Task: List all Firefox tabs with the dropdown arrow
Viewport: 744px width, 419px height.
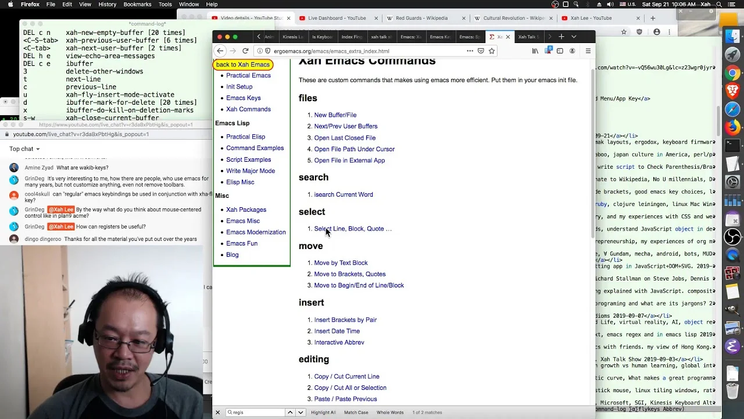Action: pos(574,37)
